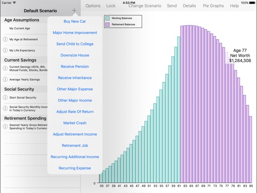The height and width of the screenshot is (193, 257).
Task: Open info icon for Start Social Security
Action: 5,97
